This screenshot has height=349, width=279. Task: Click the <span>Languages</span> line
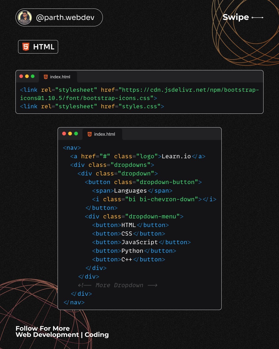click(132, 191)
